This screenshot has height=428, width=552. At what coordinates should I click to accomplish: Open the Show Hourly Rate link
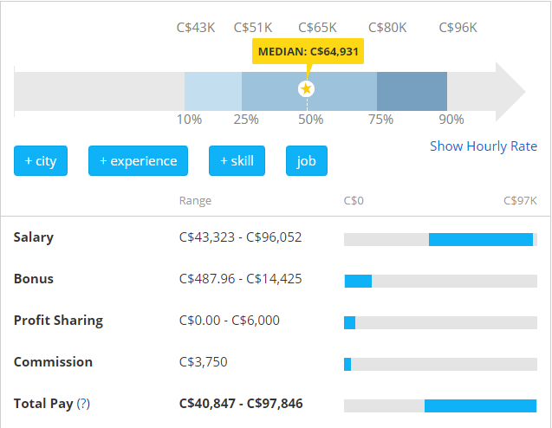pos(484,146)
